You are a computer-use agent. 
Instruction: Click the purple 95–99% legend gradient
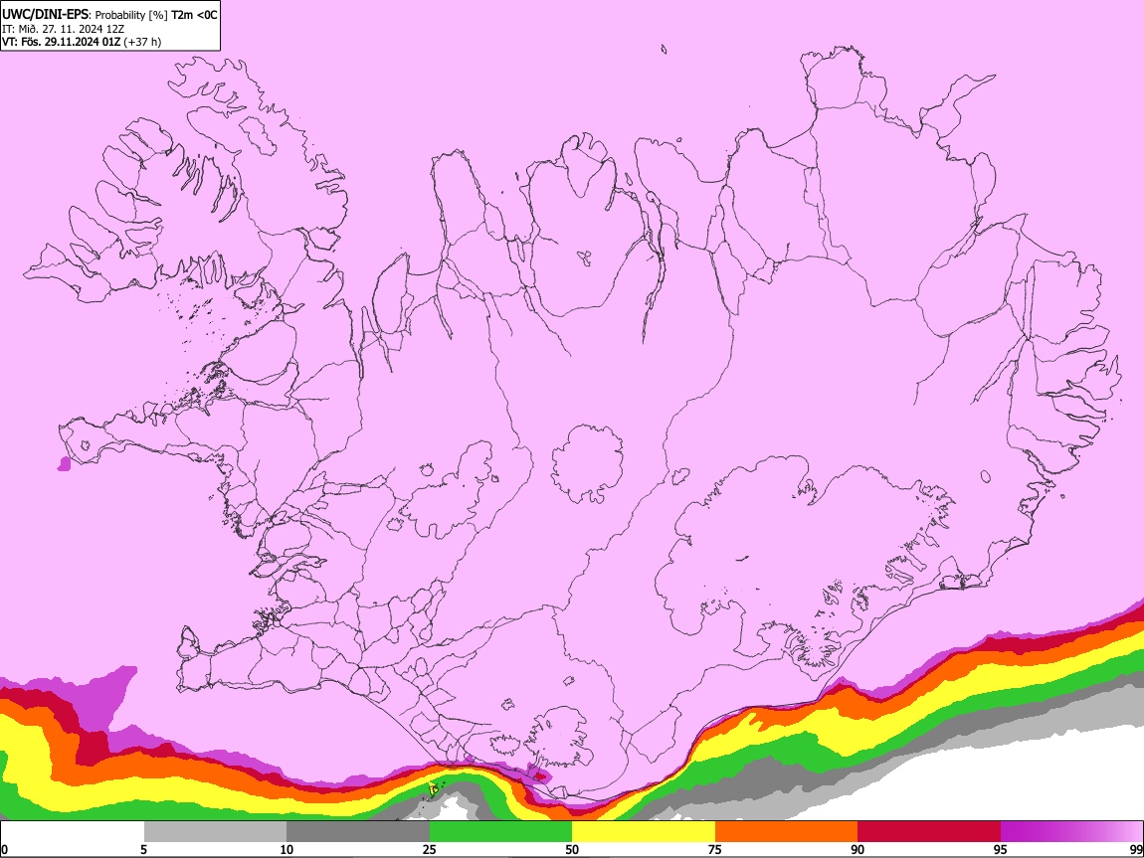point(1071,832)
